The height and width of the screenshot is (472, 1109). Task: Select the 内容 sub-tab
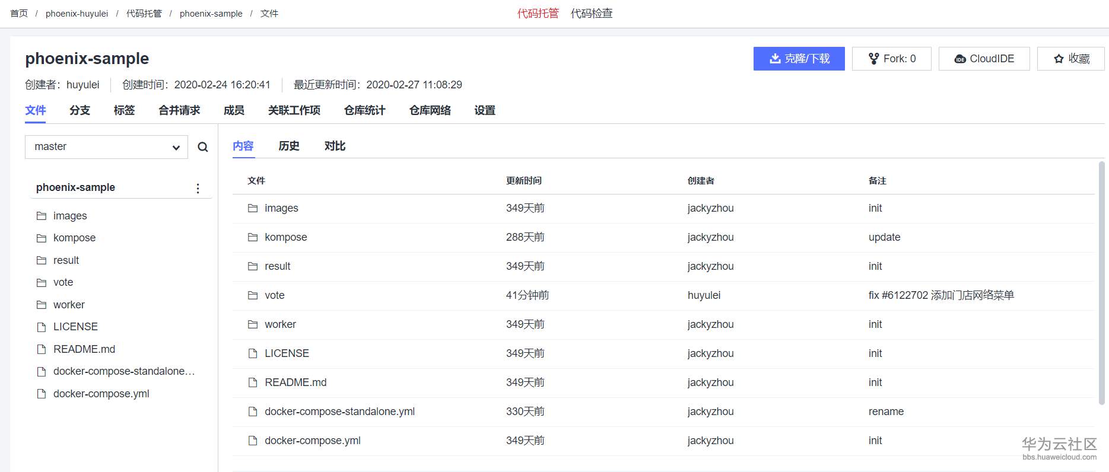pyautogui.click(x=243, y=146)
